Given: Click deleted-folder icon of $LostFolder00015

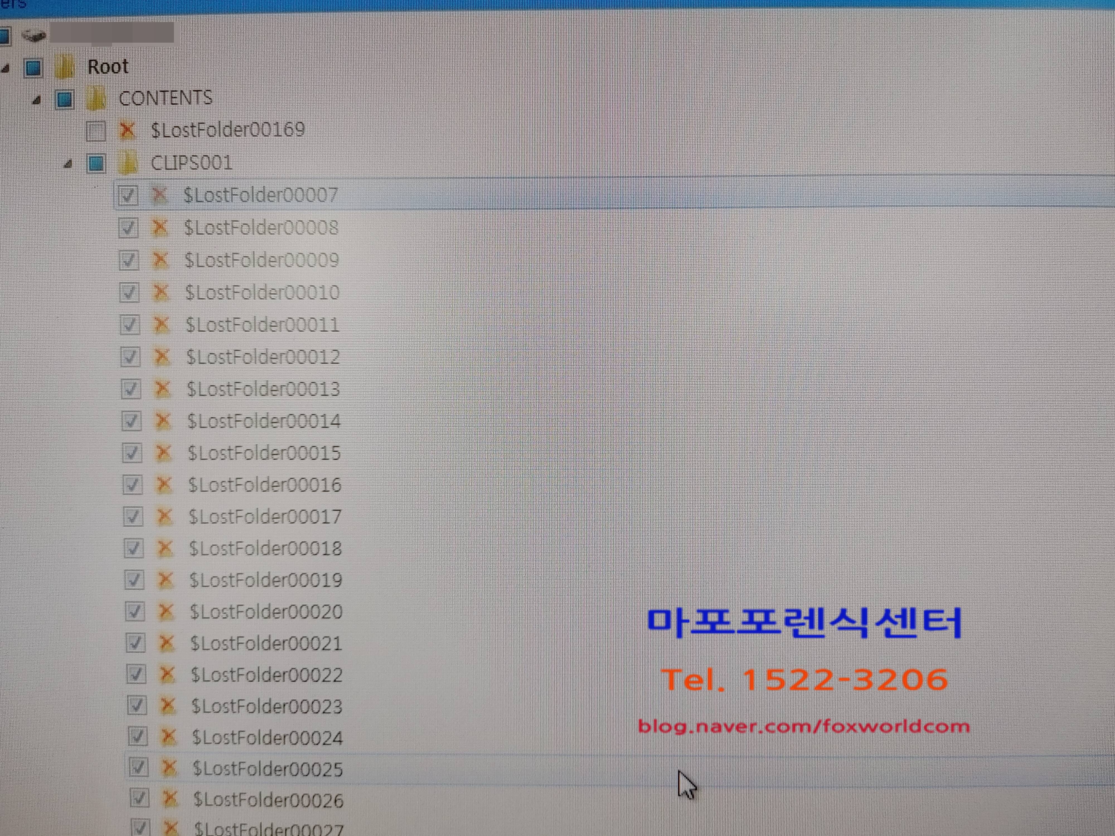Looking at the screenshot, I should pos(163,453).
